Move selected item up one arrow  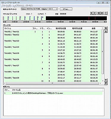click(x=106, y=31)
